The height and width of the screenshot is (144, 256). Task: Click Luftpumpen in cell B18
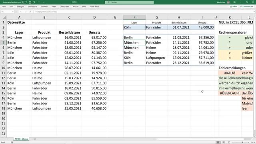coord(44,108)
